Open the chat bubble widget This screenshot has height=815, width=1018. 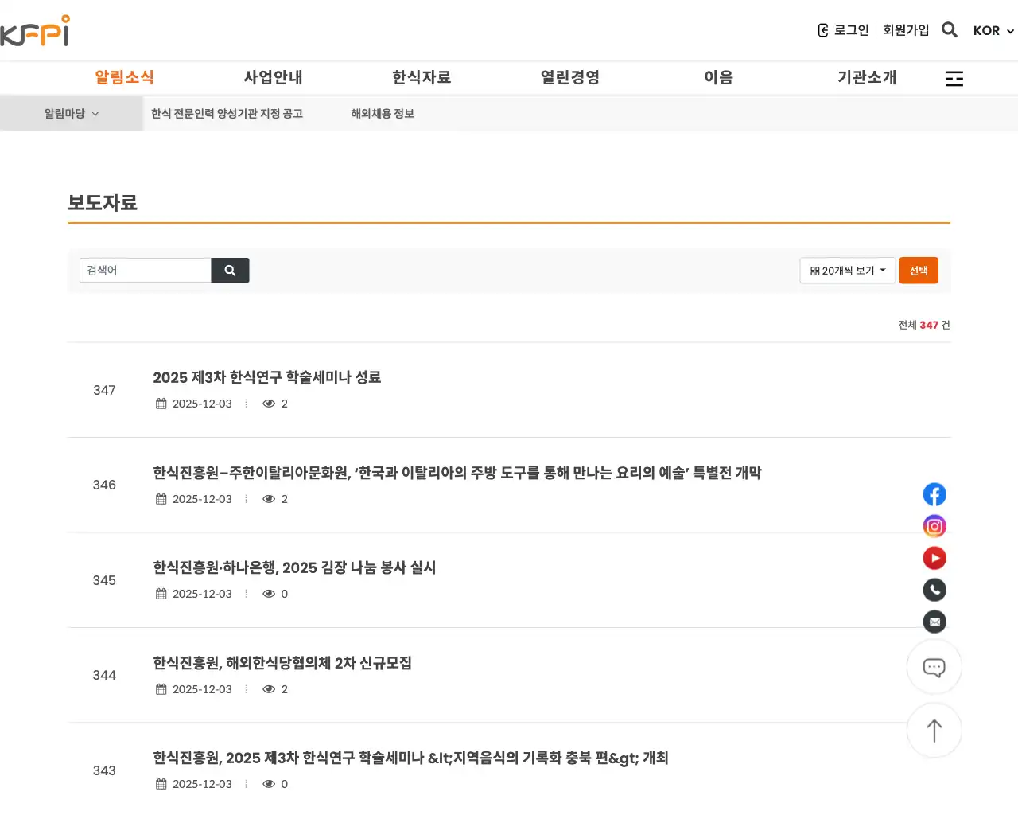pos(934,667)
